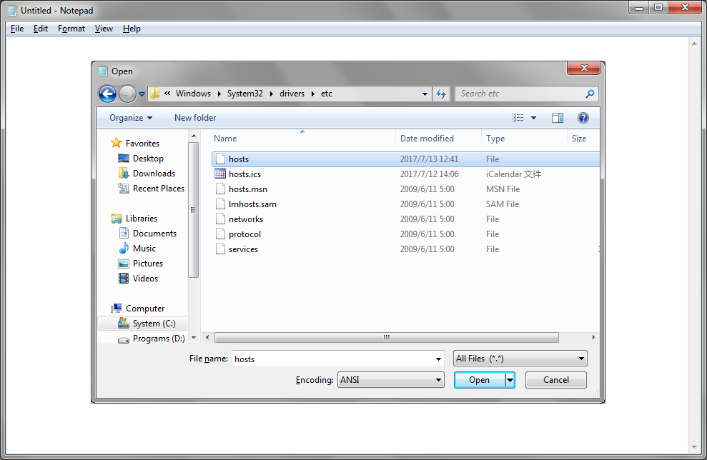Viewport: 707px width, 460px height.
Task: Sort by the Date modified column header
Action: 438,139
